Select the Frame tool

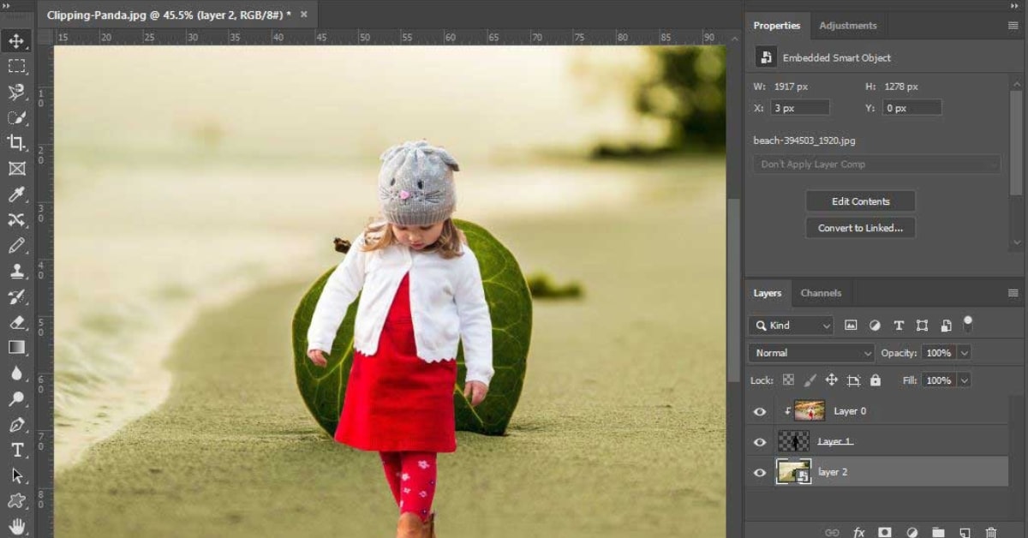coord(16,169)
